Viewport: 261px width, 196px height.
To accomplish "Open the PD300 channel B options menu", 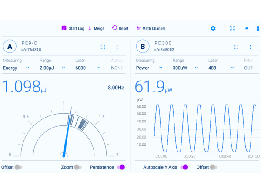I will [250, 47].
